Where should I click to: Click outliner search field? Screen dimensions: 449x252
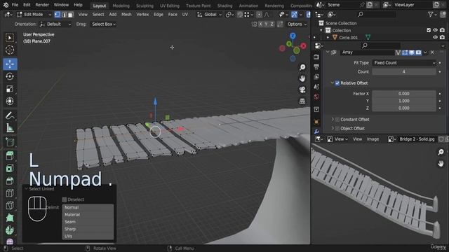coord(377,14)
